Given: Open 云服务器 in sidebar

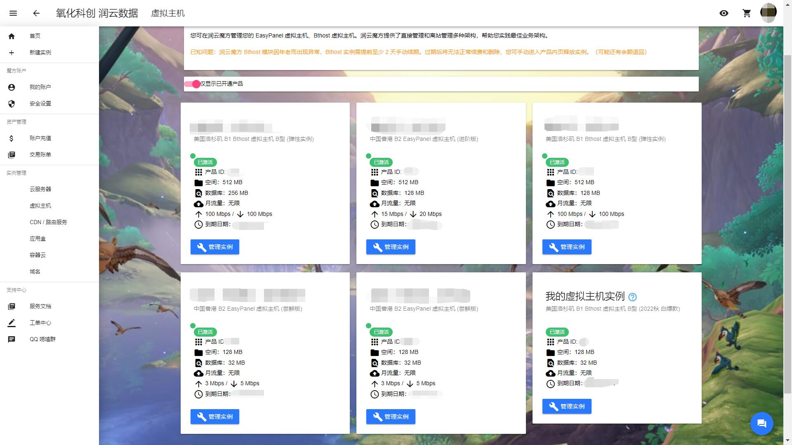Looking at the screenshot, I should tap(49, 189).
